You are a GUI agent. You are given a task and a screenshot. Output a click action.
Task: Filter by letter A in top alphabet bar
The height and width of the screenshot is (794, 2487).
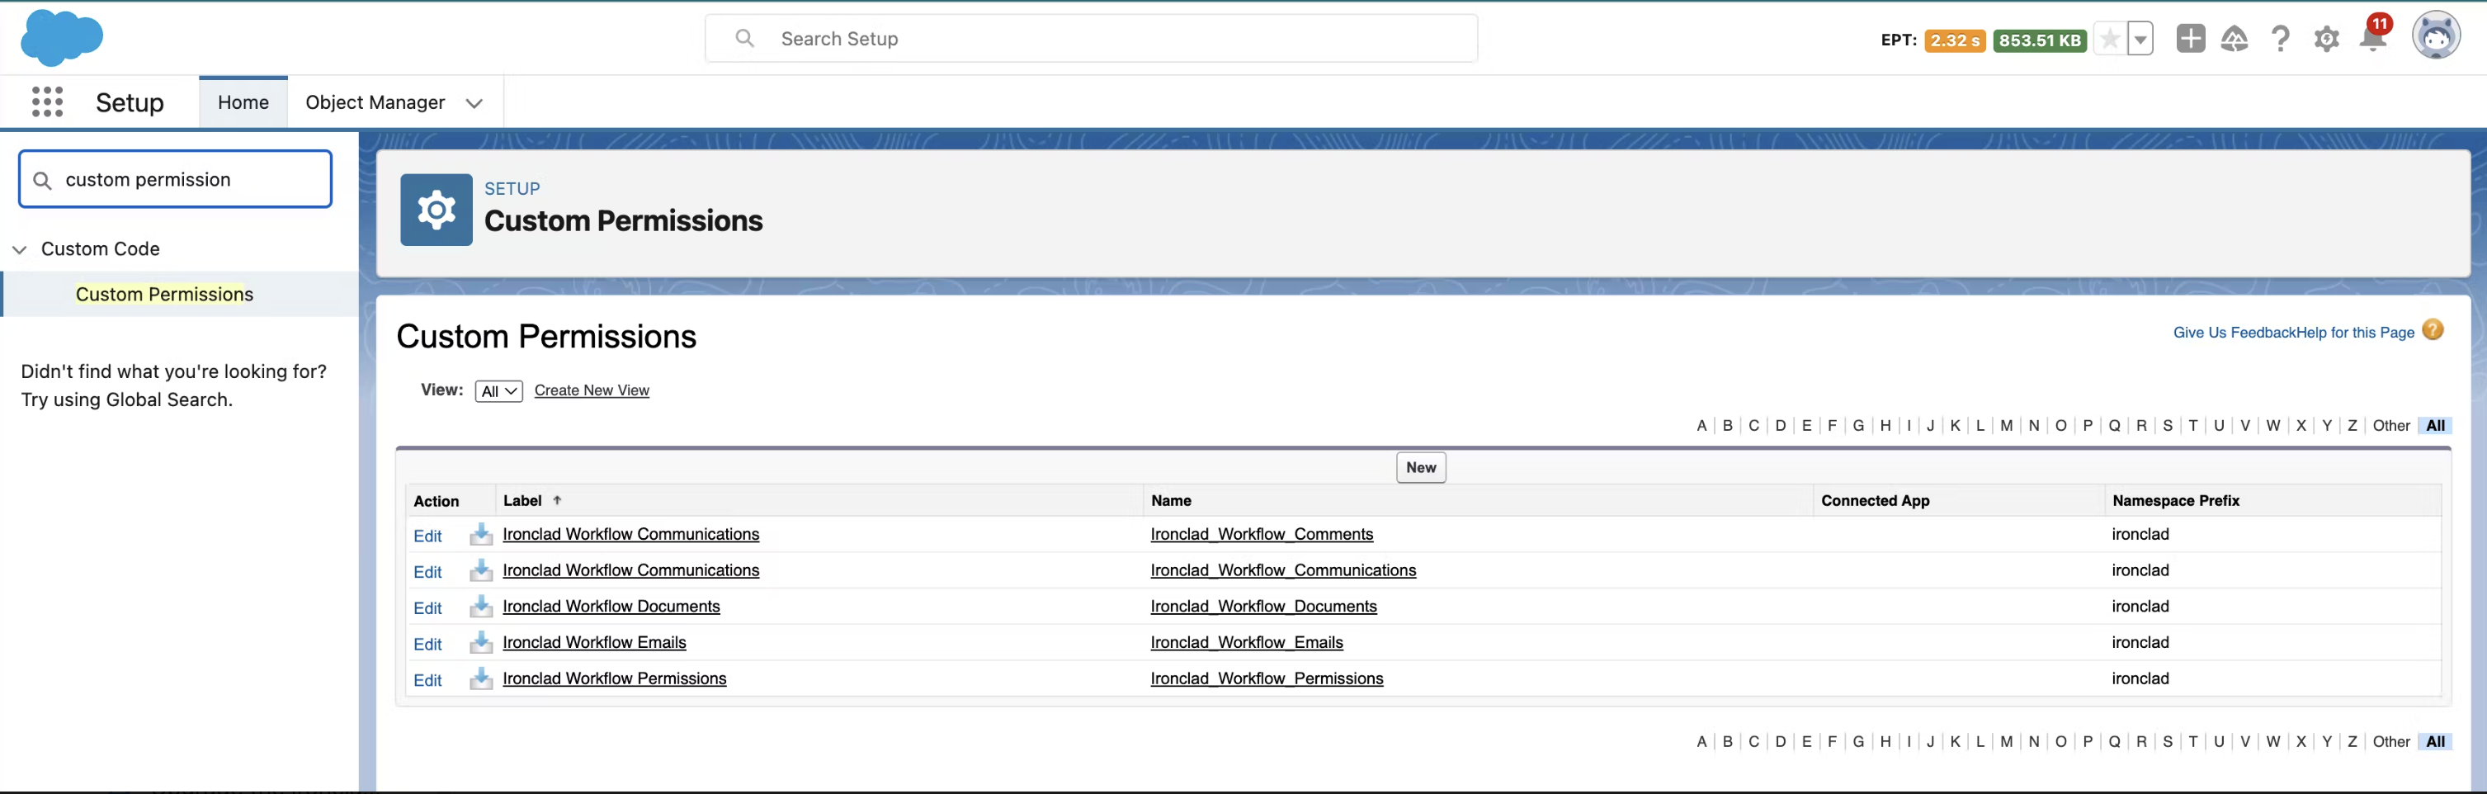(x=1701, y=425)
